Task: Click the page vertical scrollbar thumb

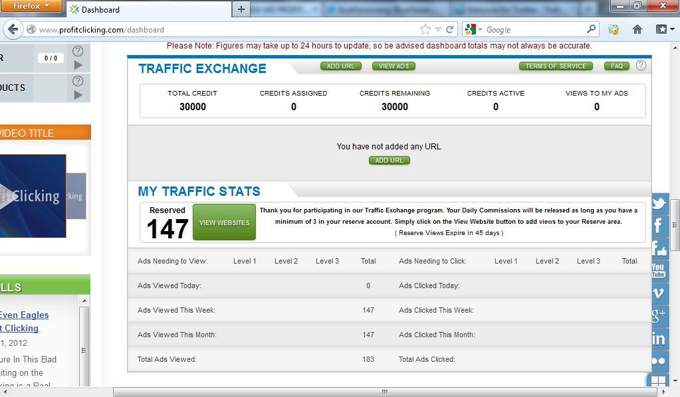Action: [x=675, y=224]
